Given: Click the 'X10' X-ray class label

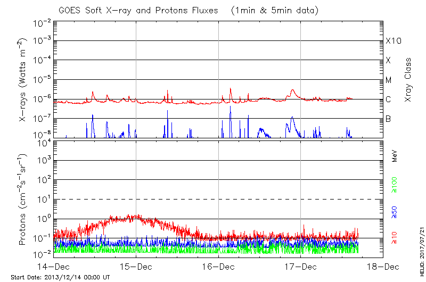Looking at the screenshot, I should pos(393,41).
